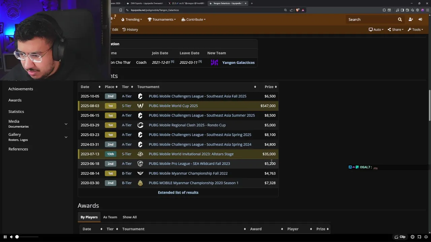Go to Awards in the sidebar
Viewport: 431px width, 242px height.
(15, 100)
